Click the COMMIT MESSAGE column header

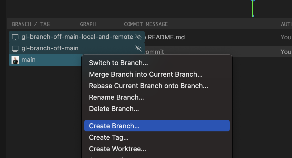pos(146,24)
